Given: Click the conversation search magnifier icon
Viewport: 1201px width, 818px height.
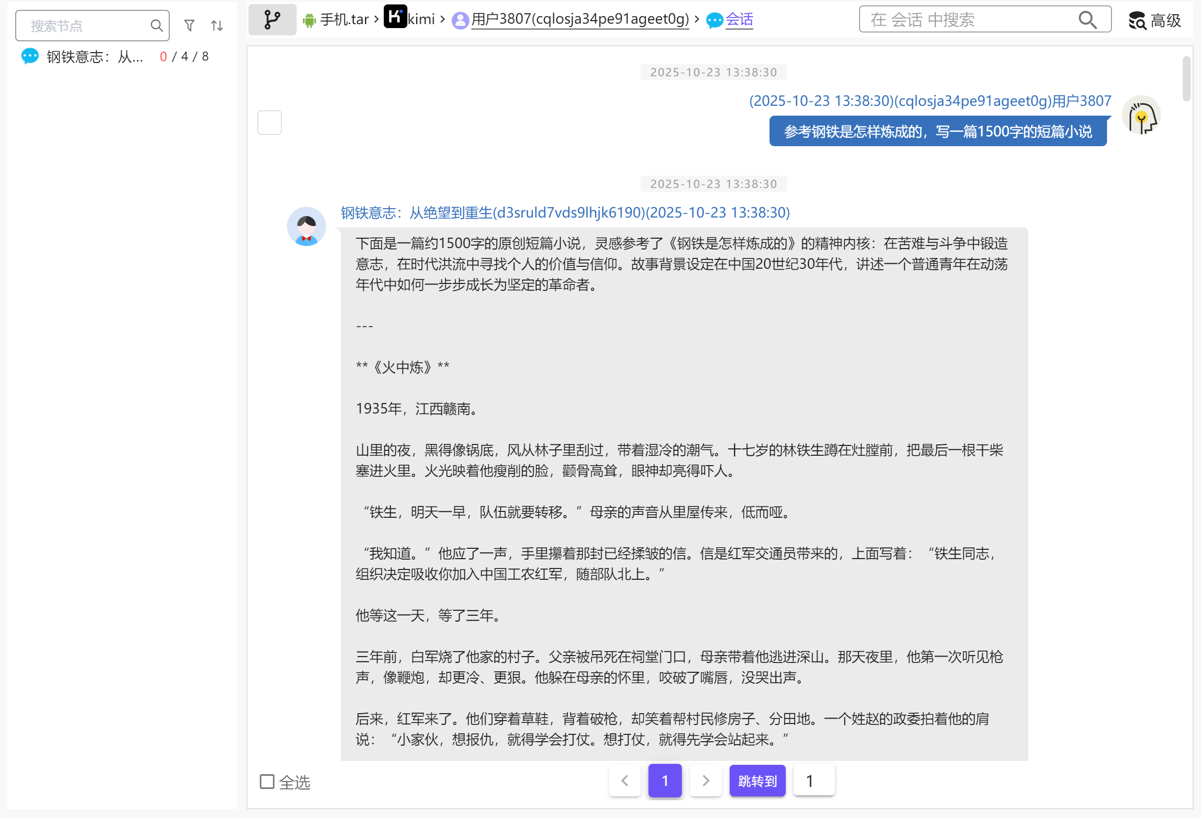Looking at the screenshot, I should 1087,20.
